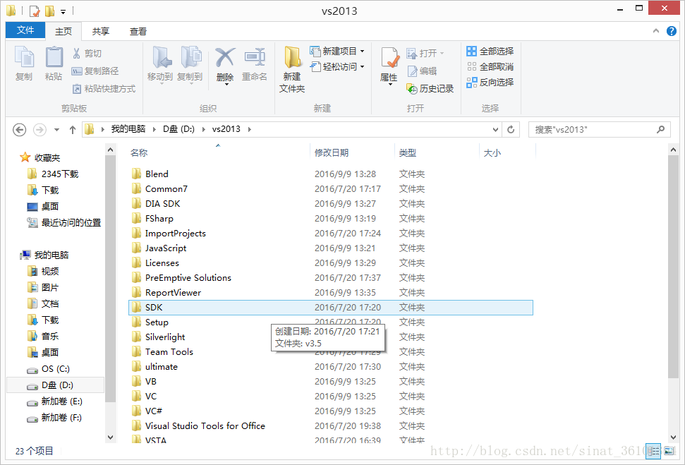
Task: Customize Quick Access Toolbar dropdown
Action: pos(63,11)
